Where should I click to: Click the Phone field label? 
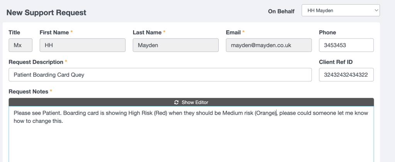tap(327, 33)
